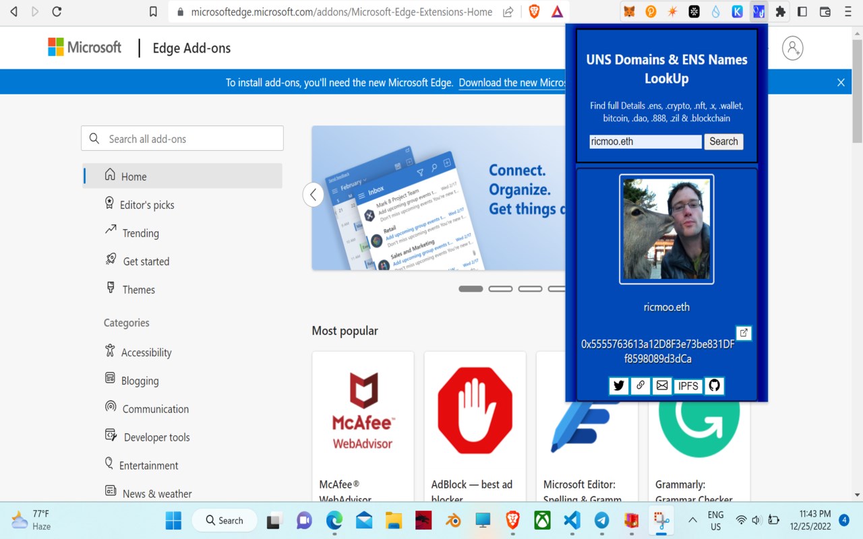
Task: Select the second carousel indicator
Action: tap(500, 288)
